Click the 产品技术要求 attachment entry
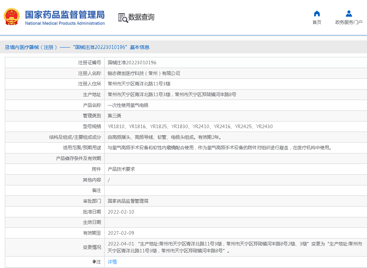The image size is (367, 268). point(121,169)
